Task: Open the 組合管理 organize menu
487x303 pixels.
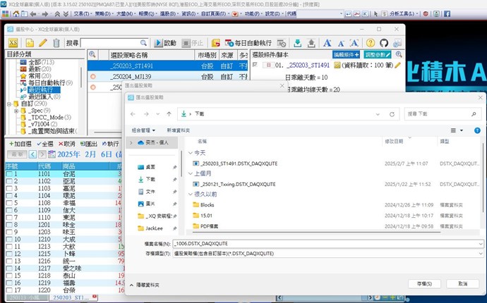Action: click(145, 130)
